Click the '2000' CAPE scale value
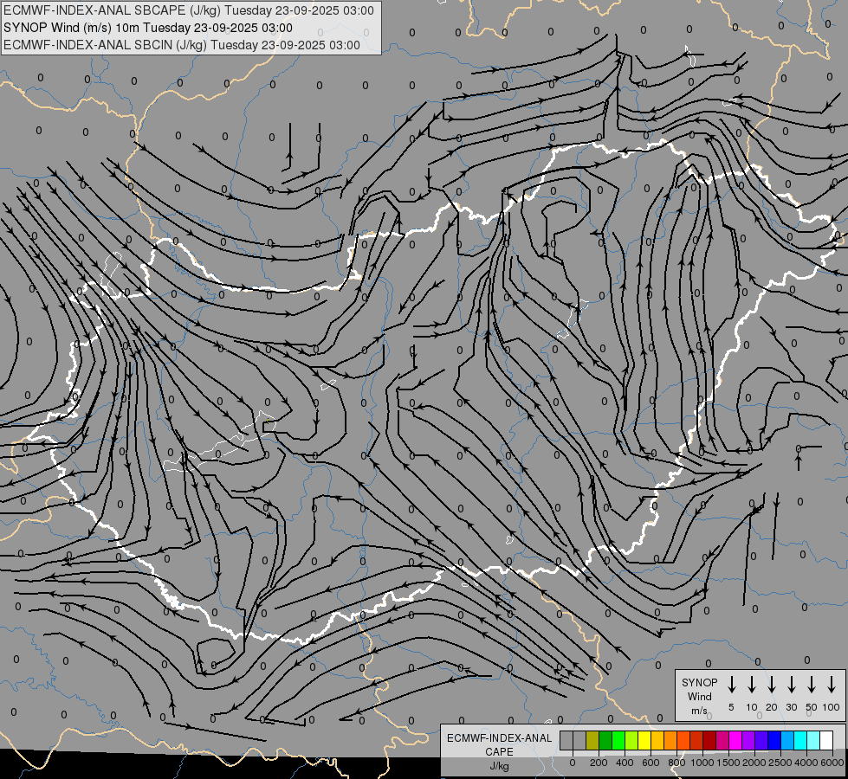Image resolution: width=848 pixels, height=779 pixels. click(x=754, y=763)
